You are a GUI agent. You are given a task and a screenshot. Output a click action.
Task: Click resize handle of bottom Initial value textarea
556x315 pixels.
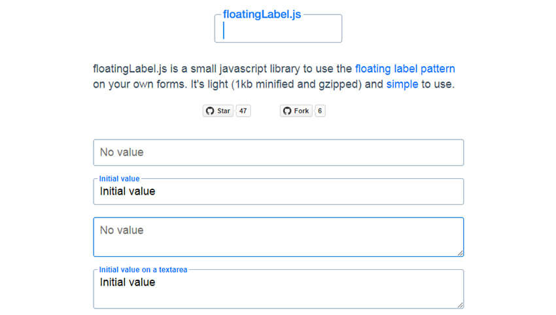460,305
